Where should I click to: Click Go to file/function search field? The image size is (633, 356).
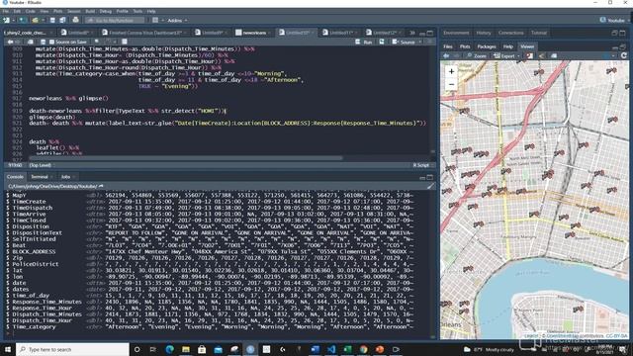pos(115,20)
